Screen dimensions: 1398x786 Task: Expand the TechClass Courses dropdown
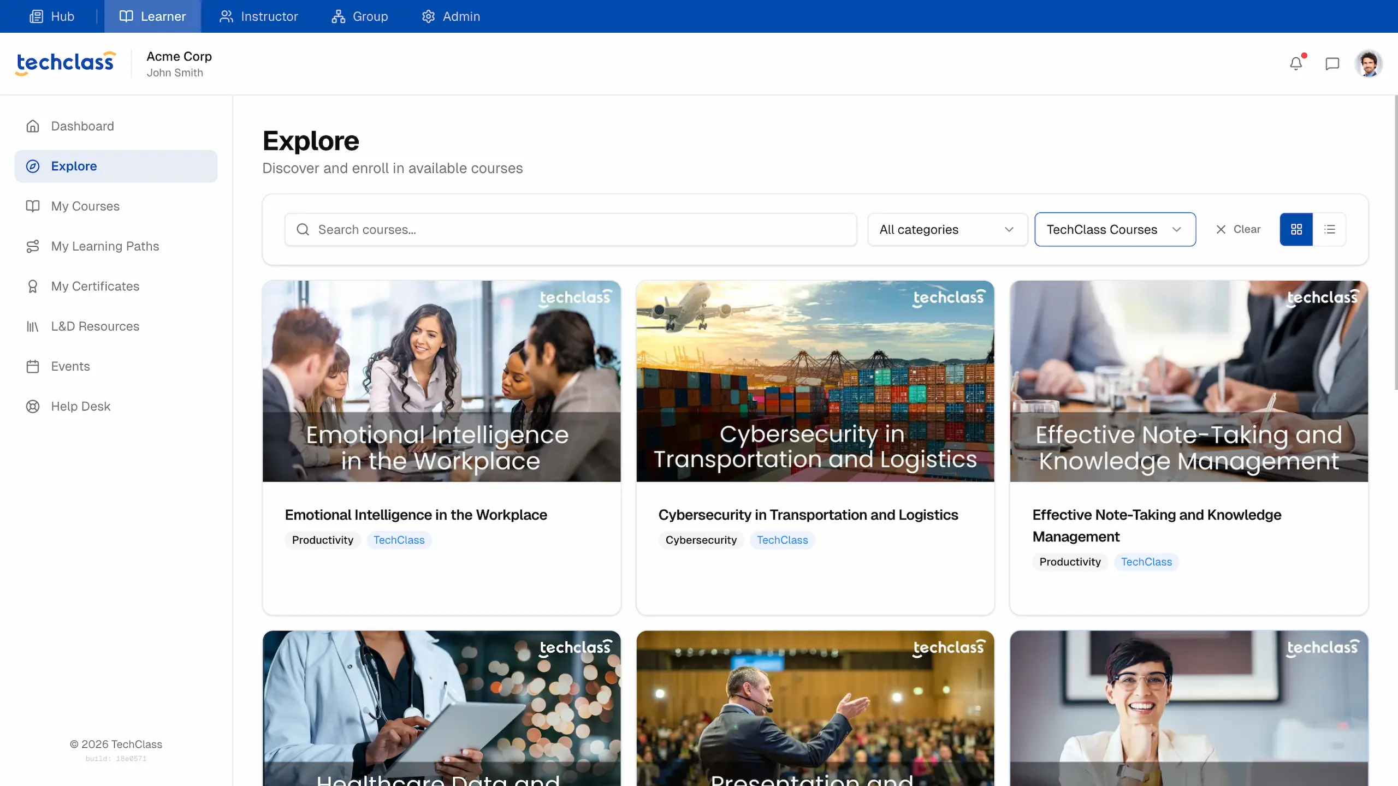tap(1115, 229)
